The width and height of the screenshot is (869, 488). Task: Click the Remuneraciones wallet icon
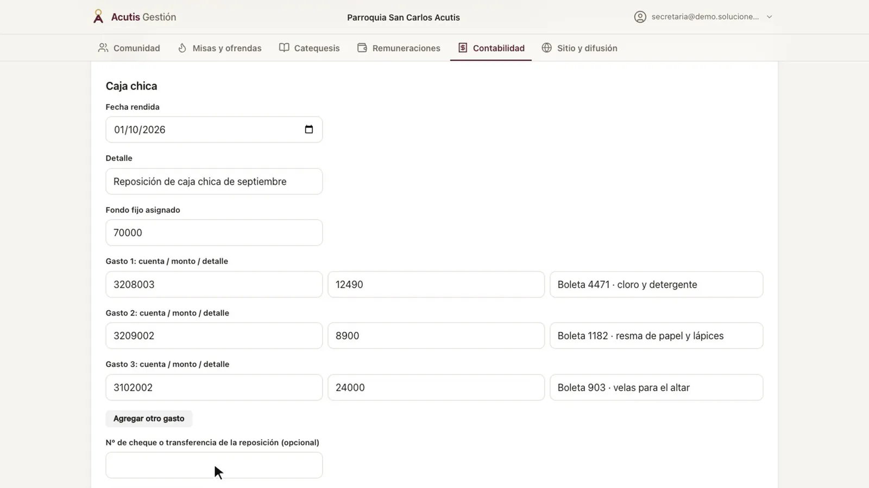click(362, 48)
